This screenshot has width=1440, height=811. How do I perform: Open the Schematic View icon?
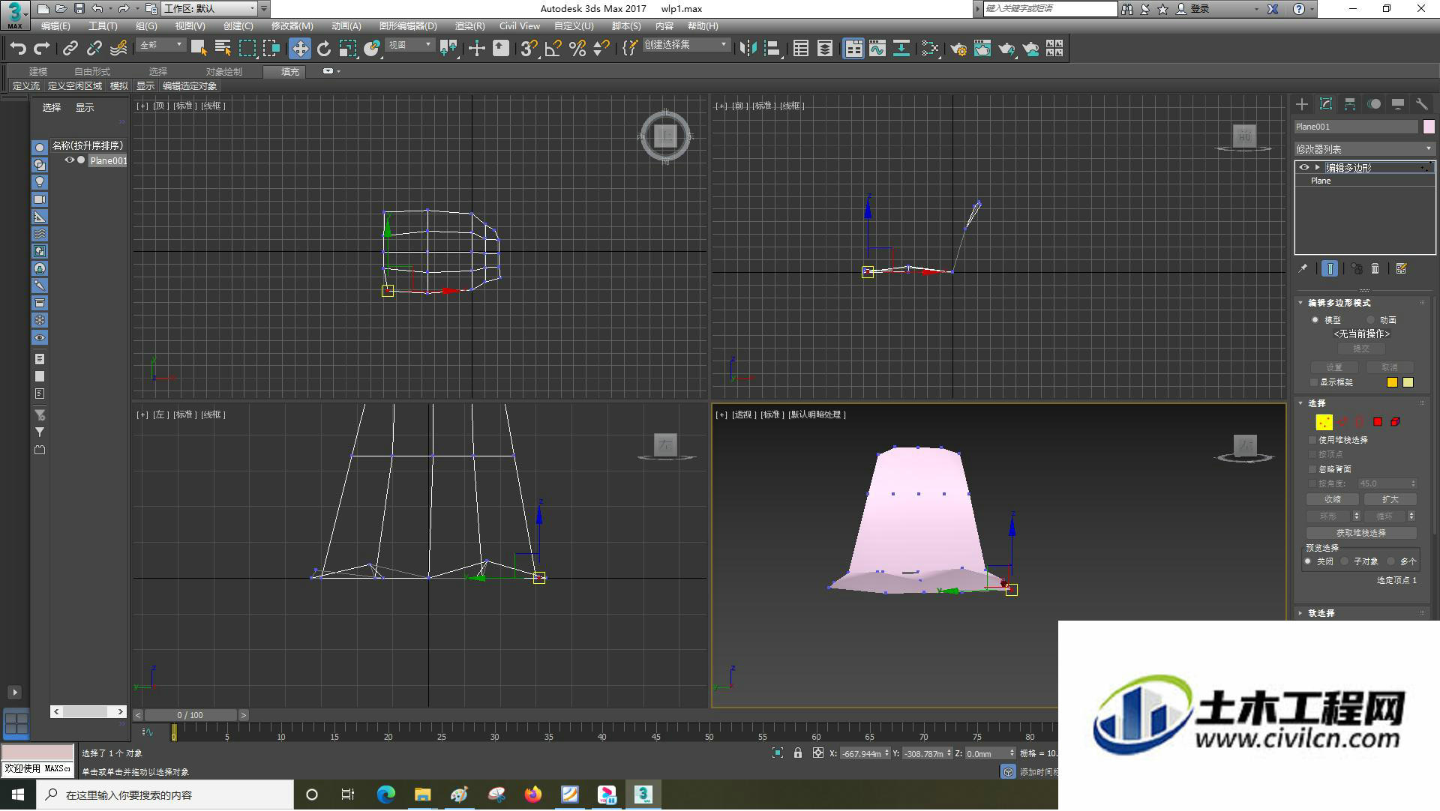pyautogui.click(x=901, y=49)
